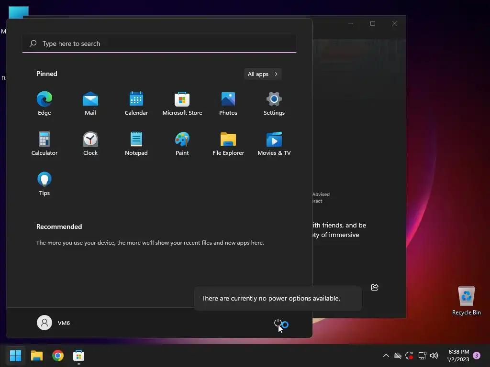Open Calendar from pinned apps
This screenshot has width=490, height=367.
pos(136,103)
